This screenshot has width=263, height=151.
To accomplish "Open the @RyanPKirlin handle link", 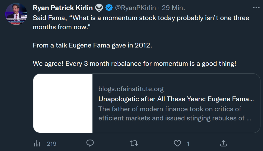I will click(136, 8).
